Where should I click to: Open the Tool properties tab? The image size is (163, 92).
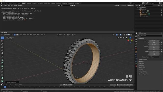(x=136, y=36)
